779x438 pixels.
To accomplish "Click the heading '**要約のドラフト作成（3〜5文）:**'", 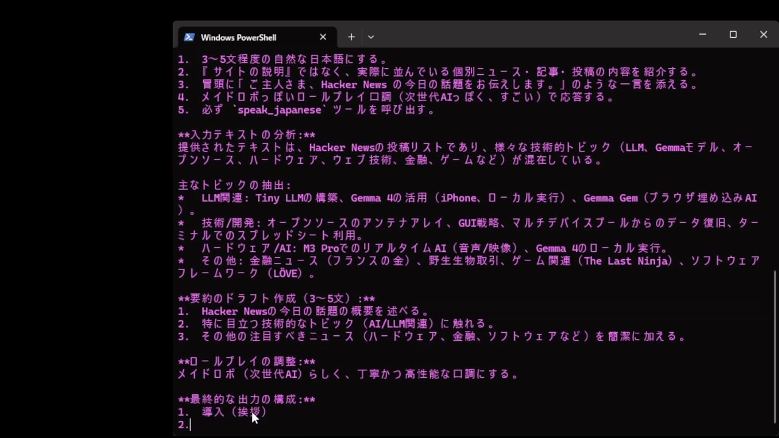I will click(x=276, y=299).
